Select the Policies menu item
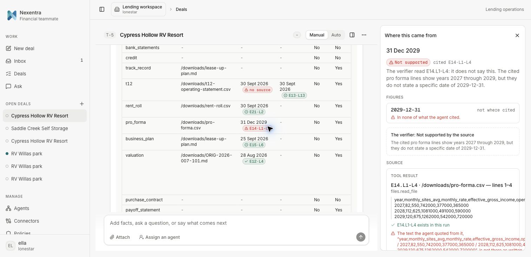The height and width of the screenshot is (257, 531). (x=45, y=233)
